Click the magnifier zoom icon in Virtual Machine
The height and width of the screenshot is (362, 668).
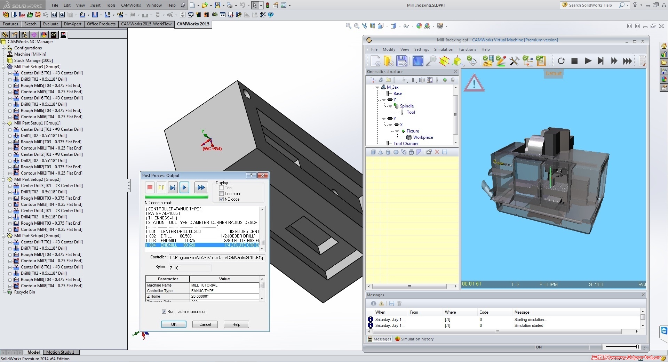tap(431, 61)
